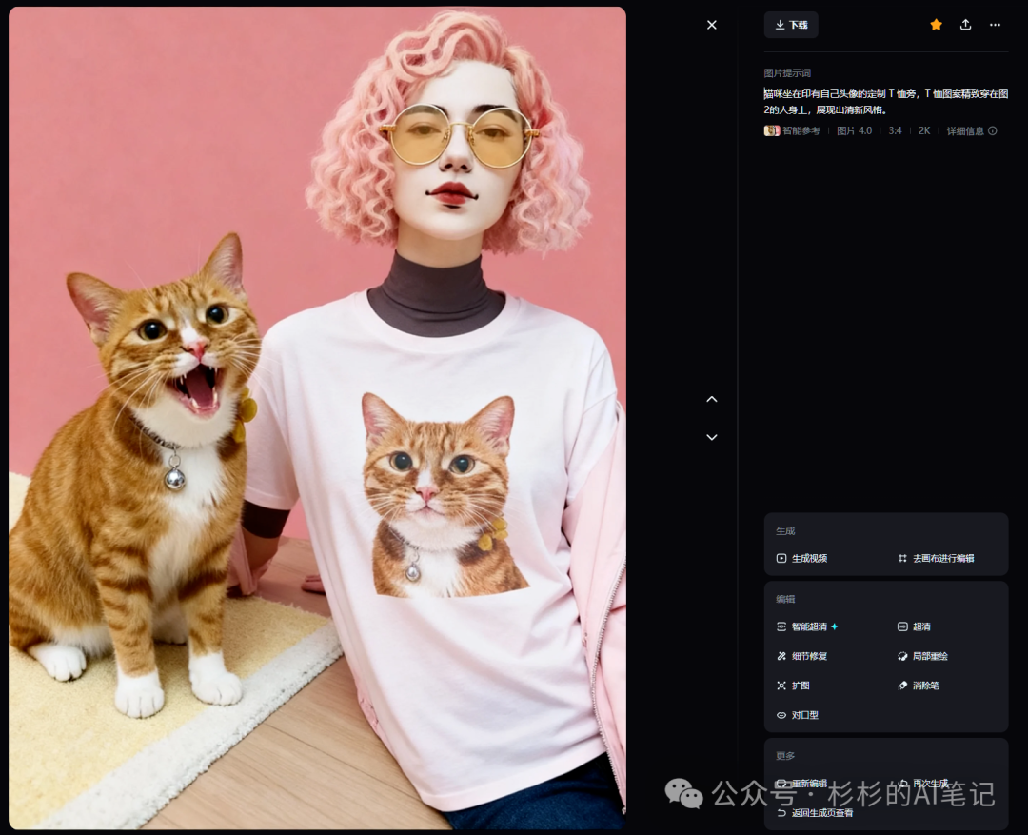Image resolution: width=1028 pixels, height=835 pixels.
Task: Click the 扩图 expand image option
Action: (793, 686)
